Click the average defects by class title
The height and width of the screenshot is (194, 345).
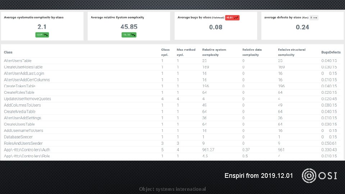(x=286, y=17)
